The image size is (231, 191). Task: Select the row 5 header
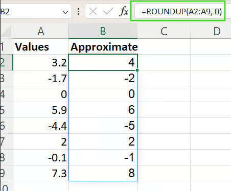tap(7, 110)
